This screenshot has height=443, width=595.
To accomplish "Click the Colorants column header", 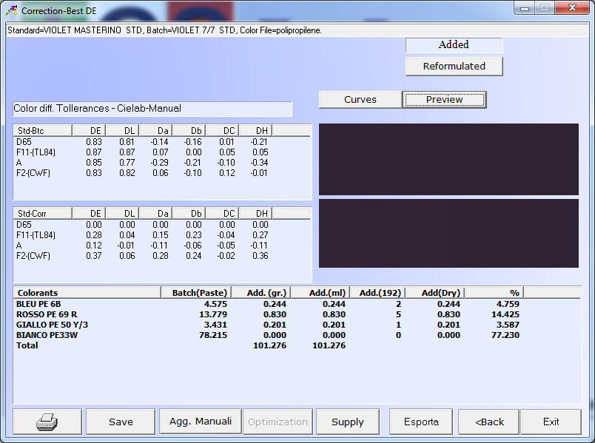I will click(x=87, y=293).
